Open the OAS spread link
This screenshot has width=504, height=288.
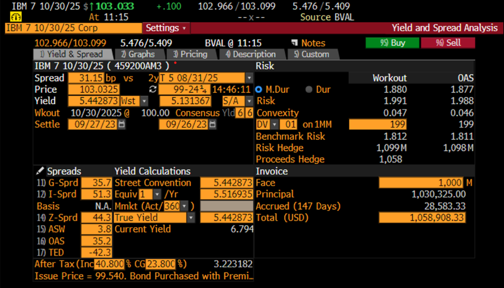pos(51,241)
